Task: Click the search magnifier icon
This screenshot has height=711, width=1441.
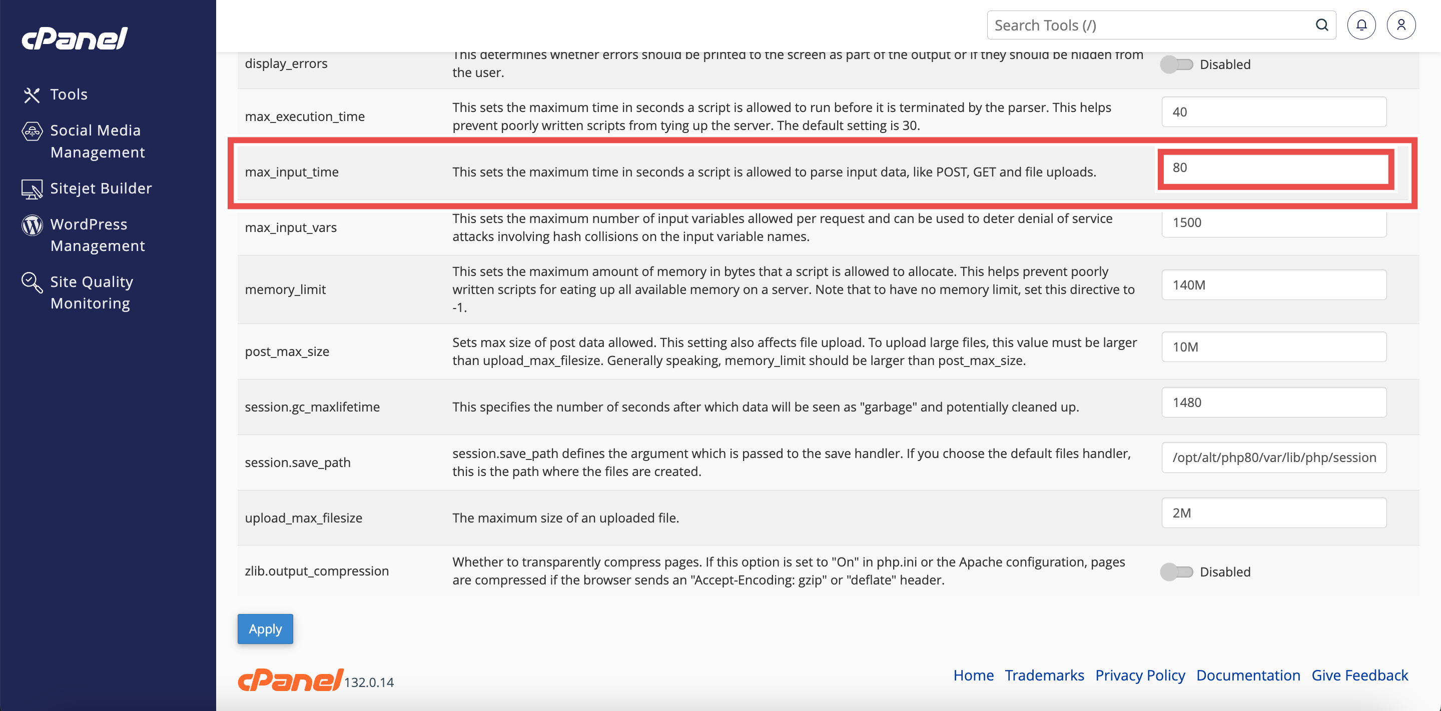Action: coord(1321,25)
